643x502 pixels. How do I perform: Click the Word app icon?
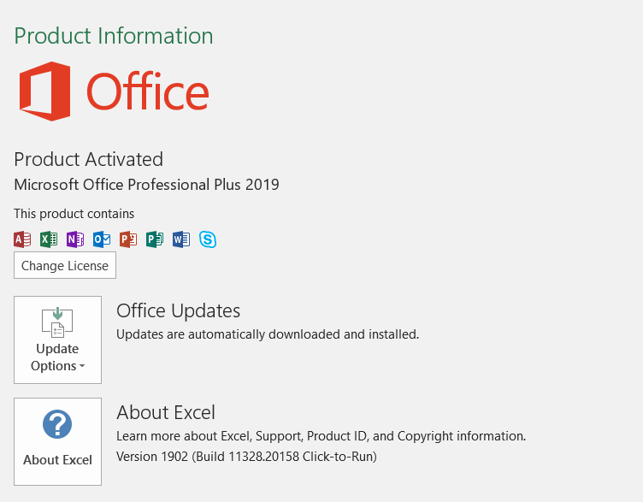[x=181, y=239]
